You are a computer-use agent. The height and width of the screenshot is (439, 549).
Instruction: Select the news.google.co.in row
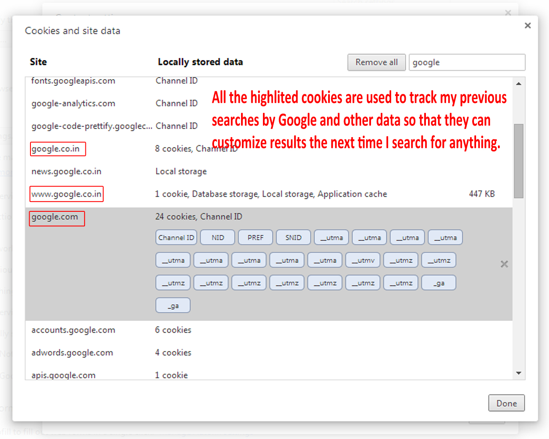coord(66,171)
